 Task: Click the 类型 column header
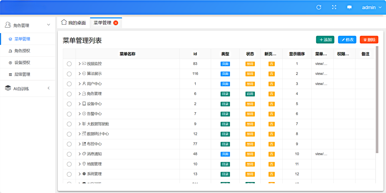click(225, 54)
